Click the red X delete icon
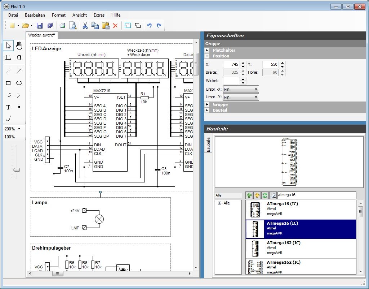Viewport: 369px width, 289px height. click(115, 26)
